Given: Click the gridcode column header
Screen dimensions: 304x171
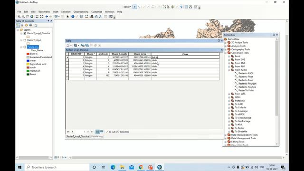Looking at the screenshot, I should click(x=103, y=54).
